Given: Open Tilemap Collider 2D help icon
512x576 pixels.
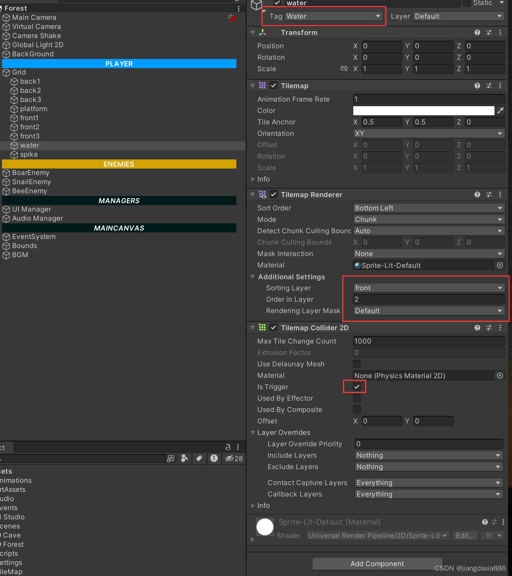Looking at the screenshot, I should 477,328.
